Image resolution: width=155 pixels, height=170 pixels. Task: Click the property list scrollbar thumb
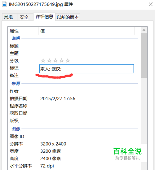[x=144, y=55]
